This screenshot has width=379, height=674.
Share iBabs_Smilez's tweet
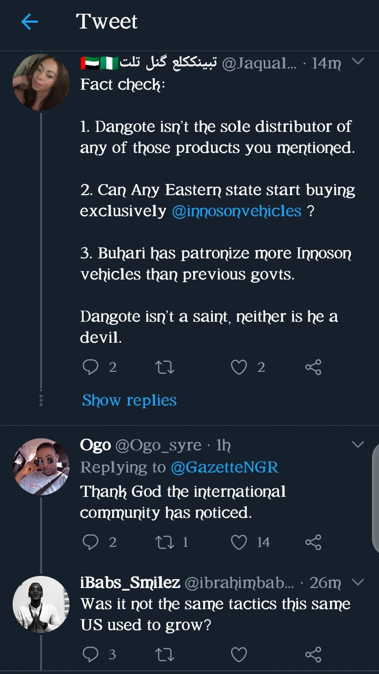click(313, 654)
